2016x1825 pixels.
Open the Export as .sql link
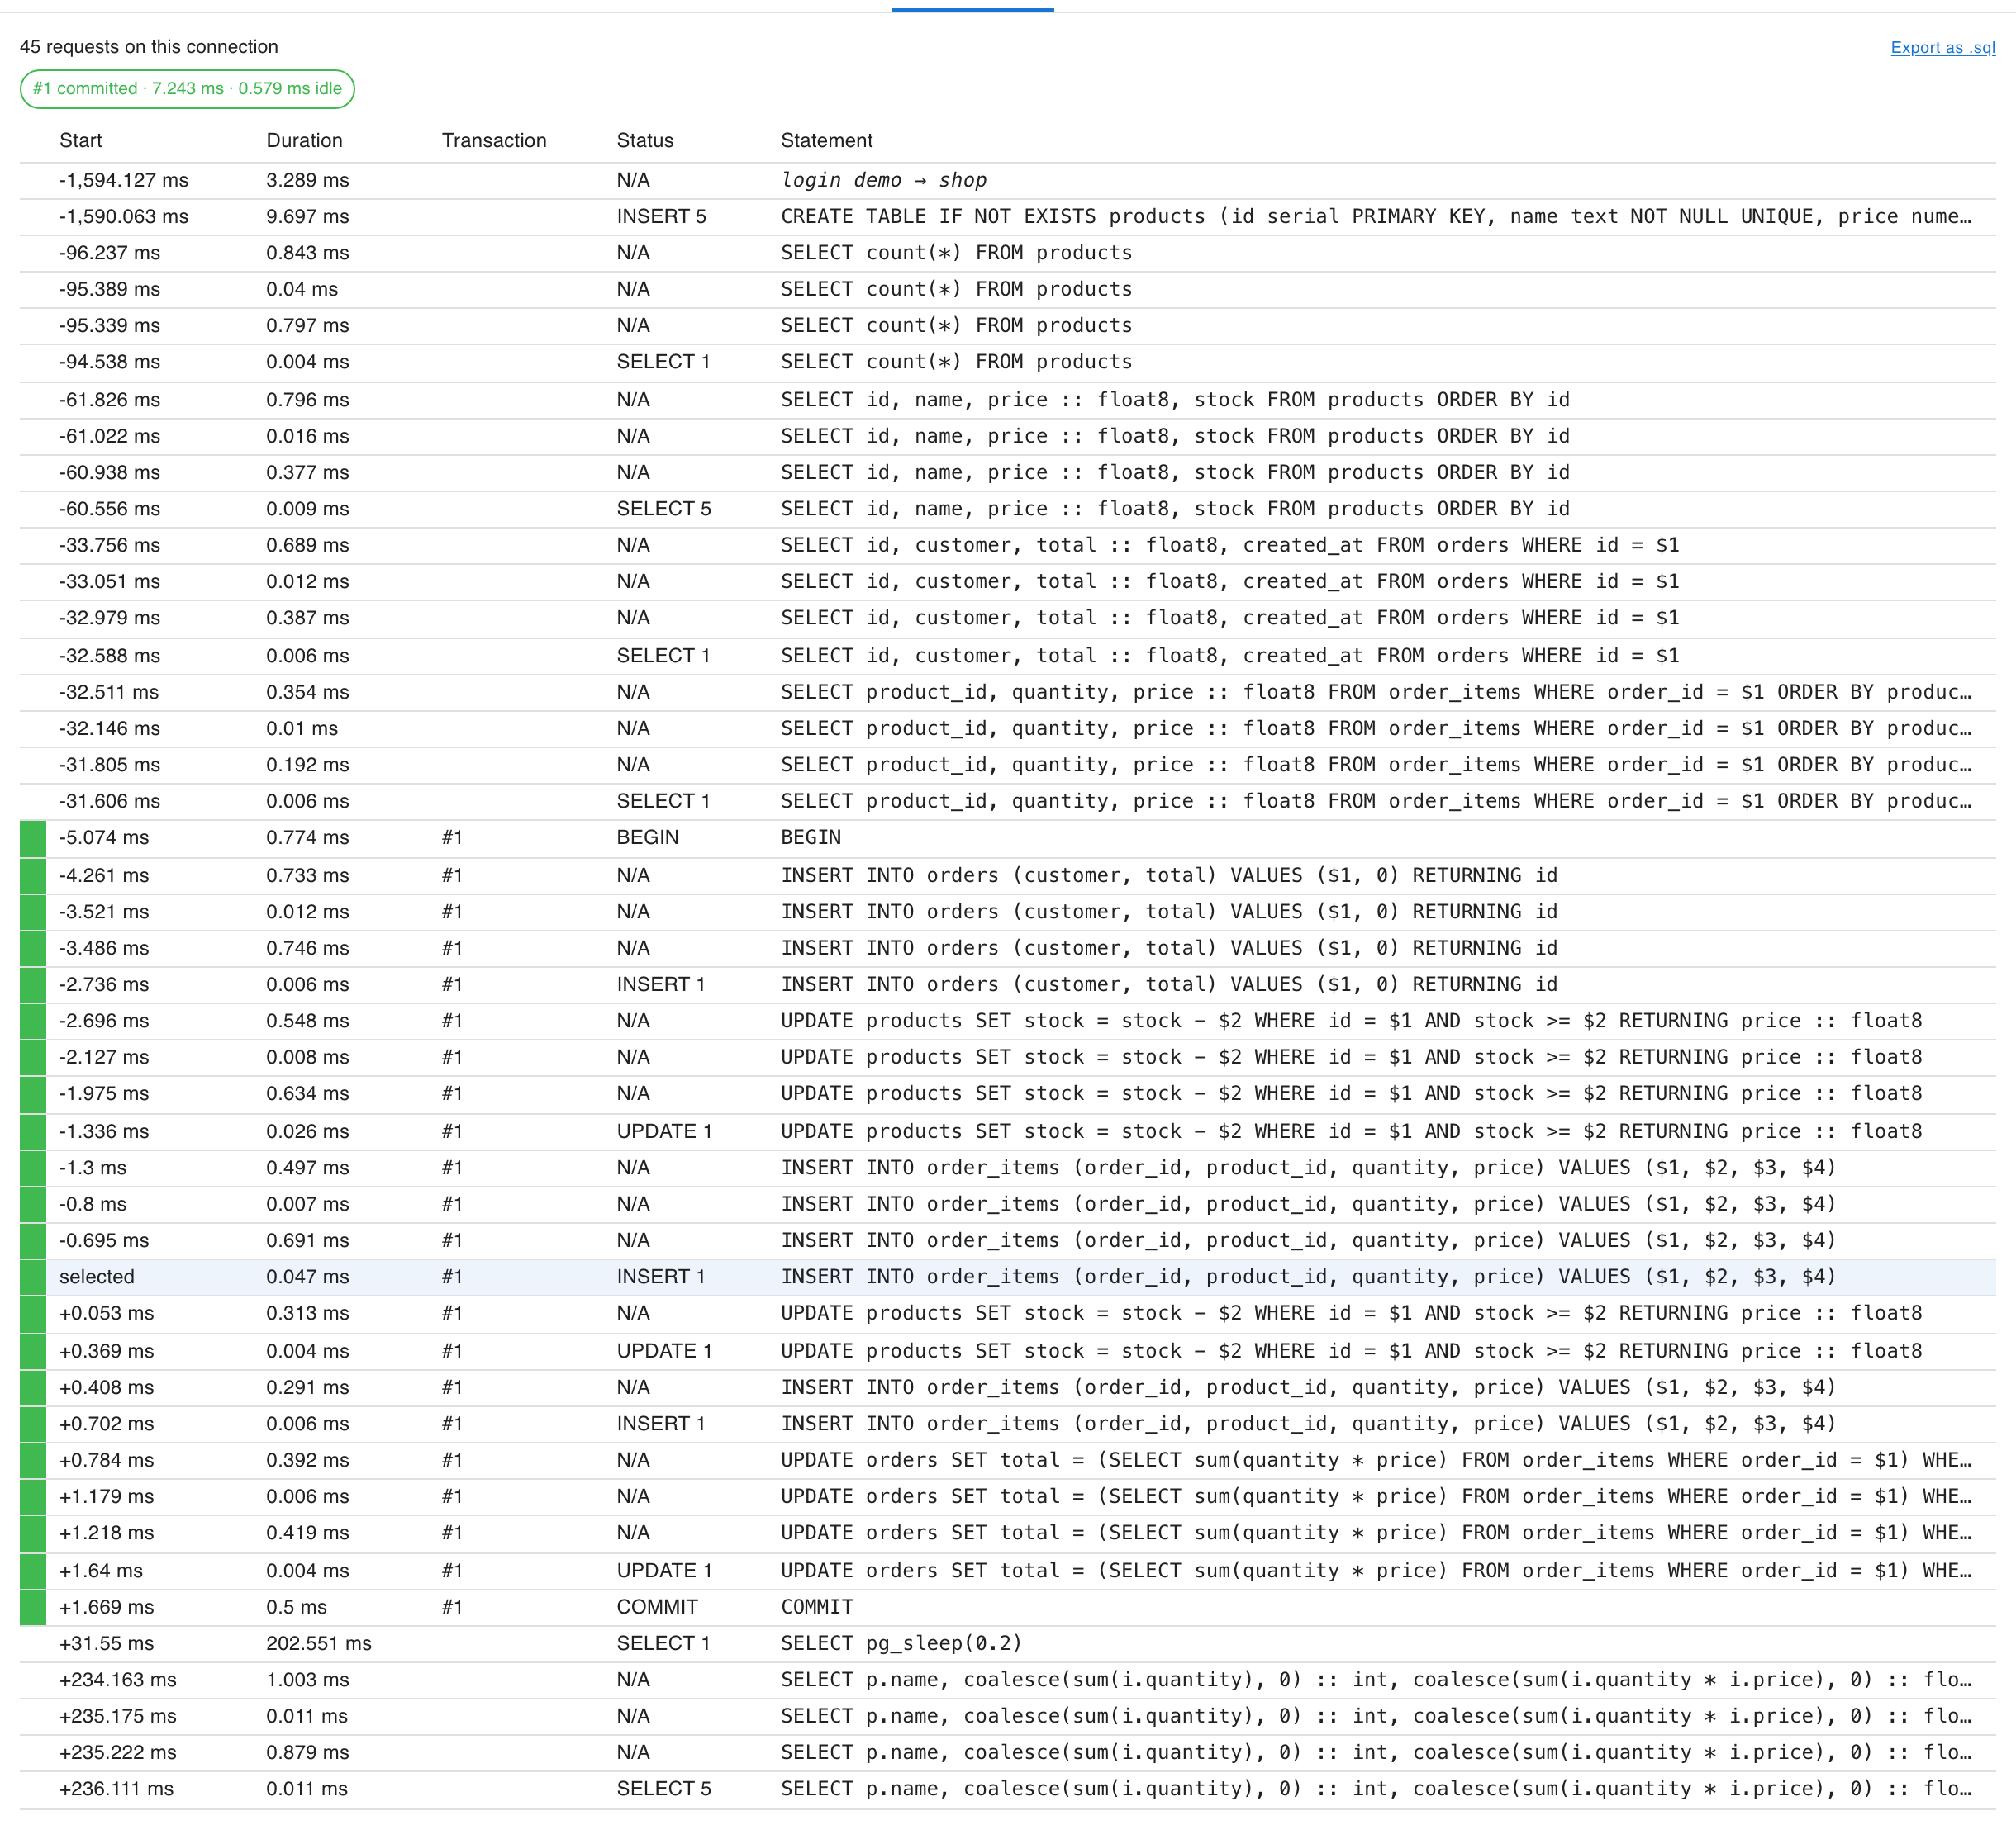click(1942, 47)
